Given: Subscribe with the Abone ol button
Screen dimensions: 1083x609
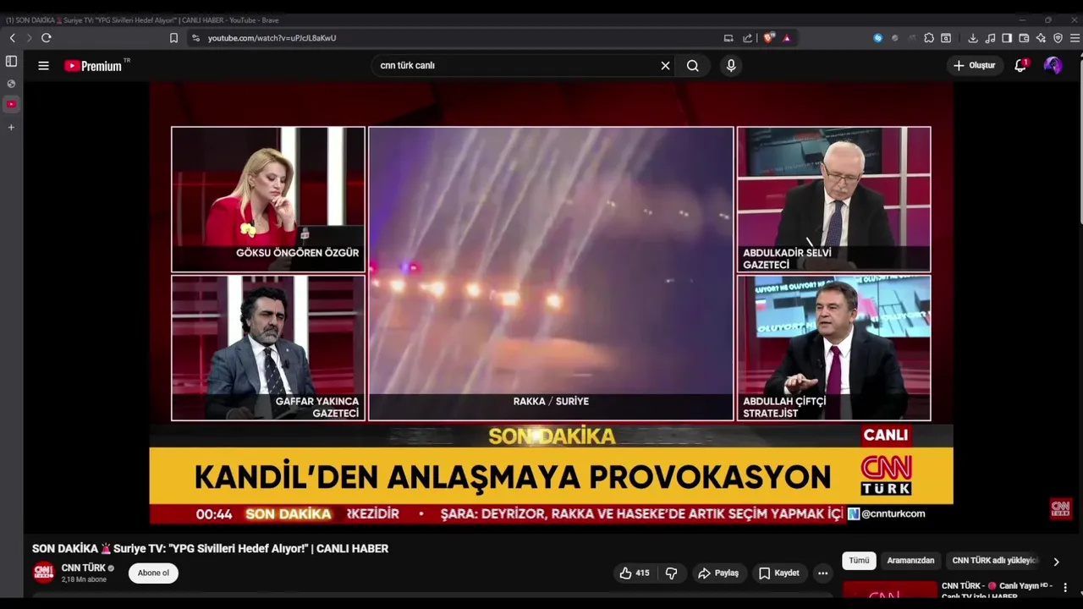Looking at the screenshot, I should click(x=153, y=573).
